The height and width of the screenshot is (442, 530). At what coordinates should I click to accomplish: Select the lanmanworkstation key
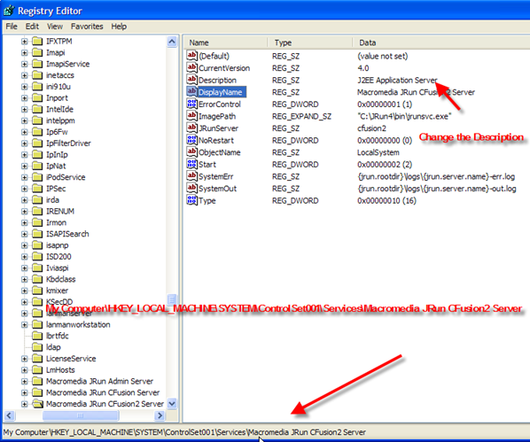click(78, 324)
